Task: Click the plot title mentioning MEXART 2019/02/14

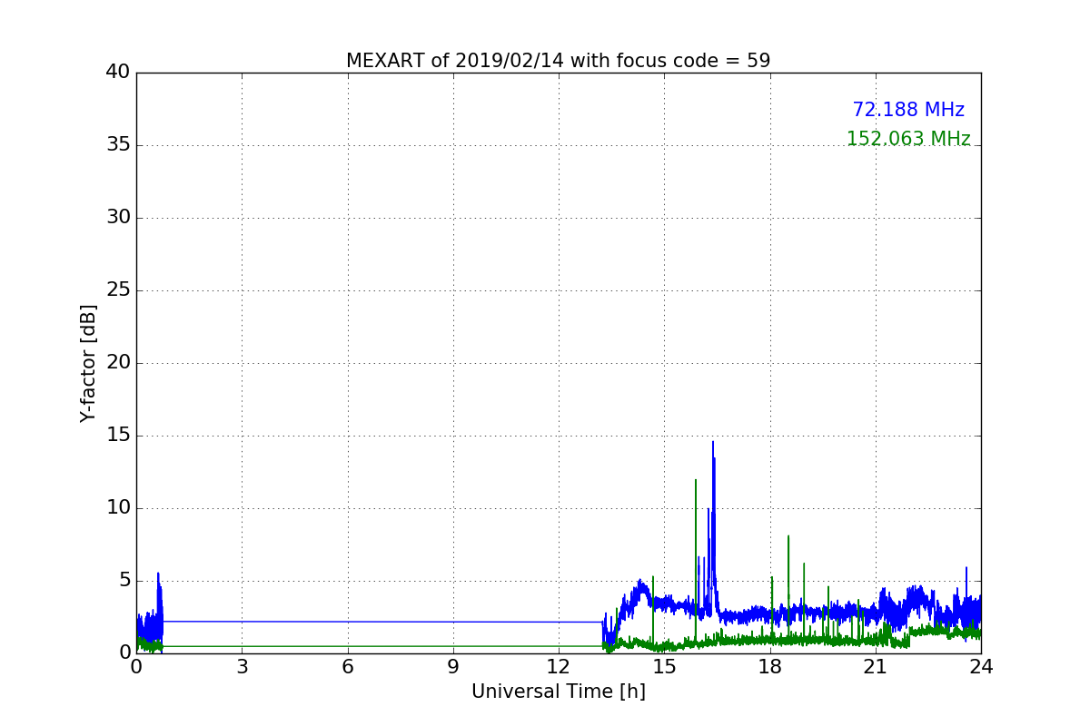Action: tap(558, 61)
